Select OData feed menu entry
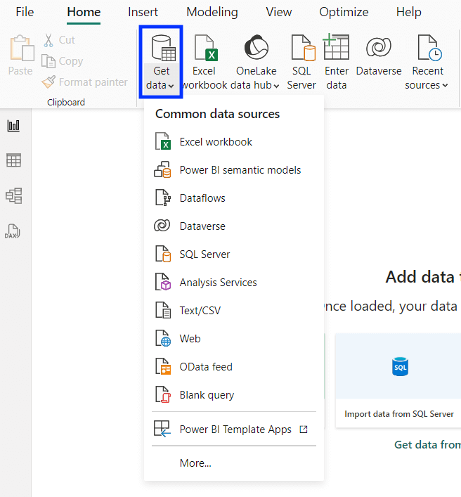This screenshot has width=461, height=497. coord(234,367)
